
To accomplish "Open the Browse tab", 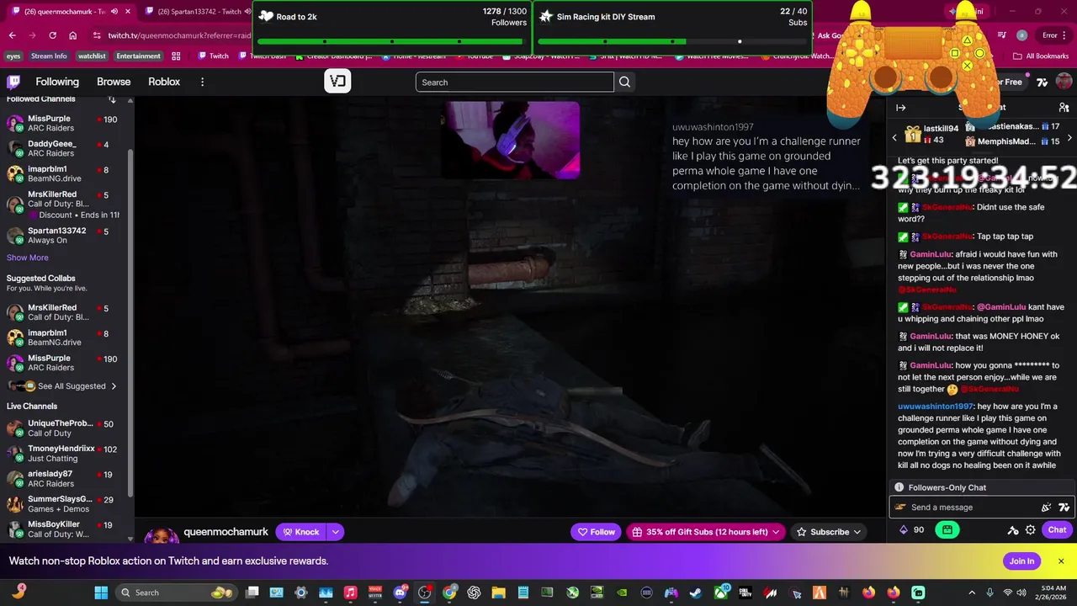I will click(x=114, y=82).
